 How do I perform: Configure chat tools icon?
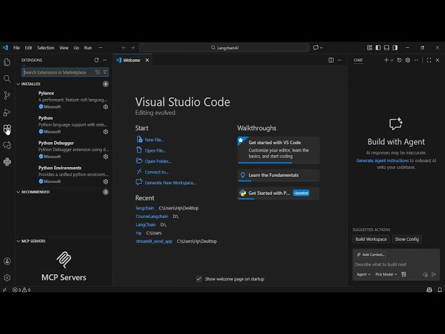(x=403, y=274)
